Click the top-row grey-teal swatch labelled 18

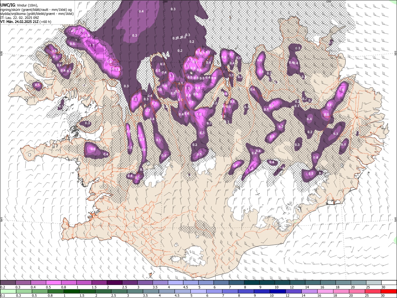[343, 282]
